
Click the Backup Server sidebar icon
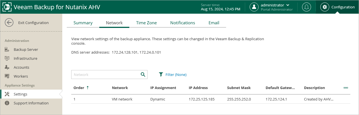(7, 50)
